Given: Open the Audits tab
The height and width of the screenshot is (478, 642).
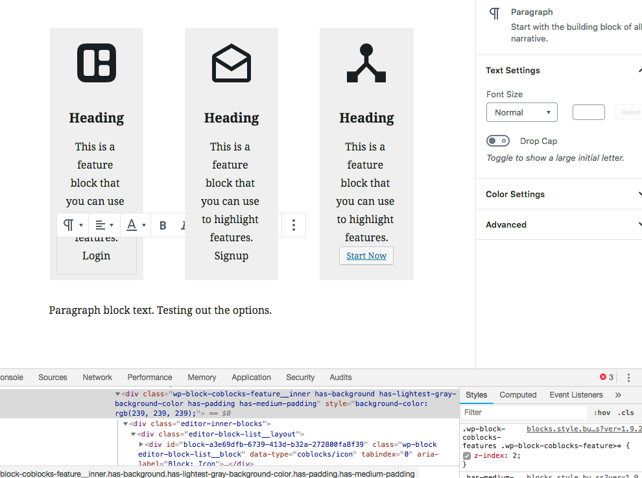Looking at the screenshot, I should pyautogui.click(x=340, y=377).
